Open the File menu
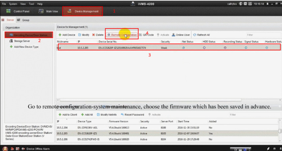 (4, 4)
